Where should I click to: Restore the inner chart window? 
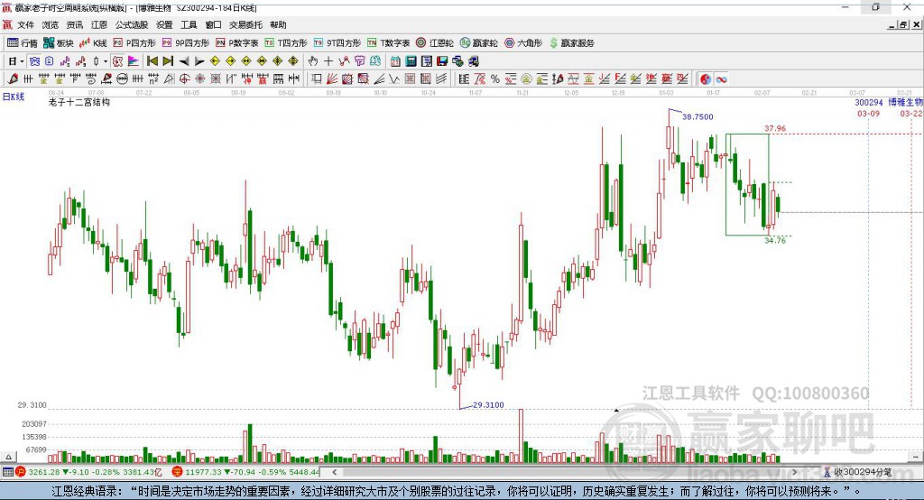tap(903, 24)
